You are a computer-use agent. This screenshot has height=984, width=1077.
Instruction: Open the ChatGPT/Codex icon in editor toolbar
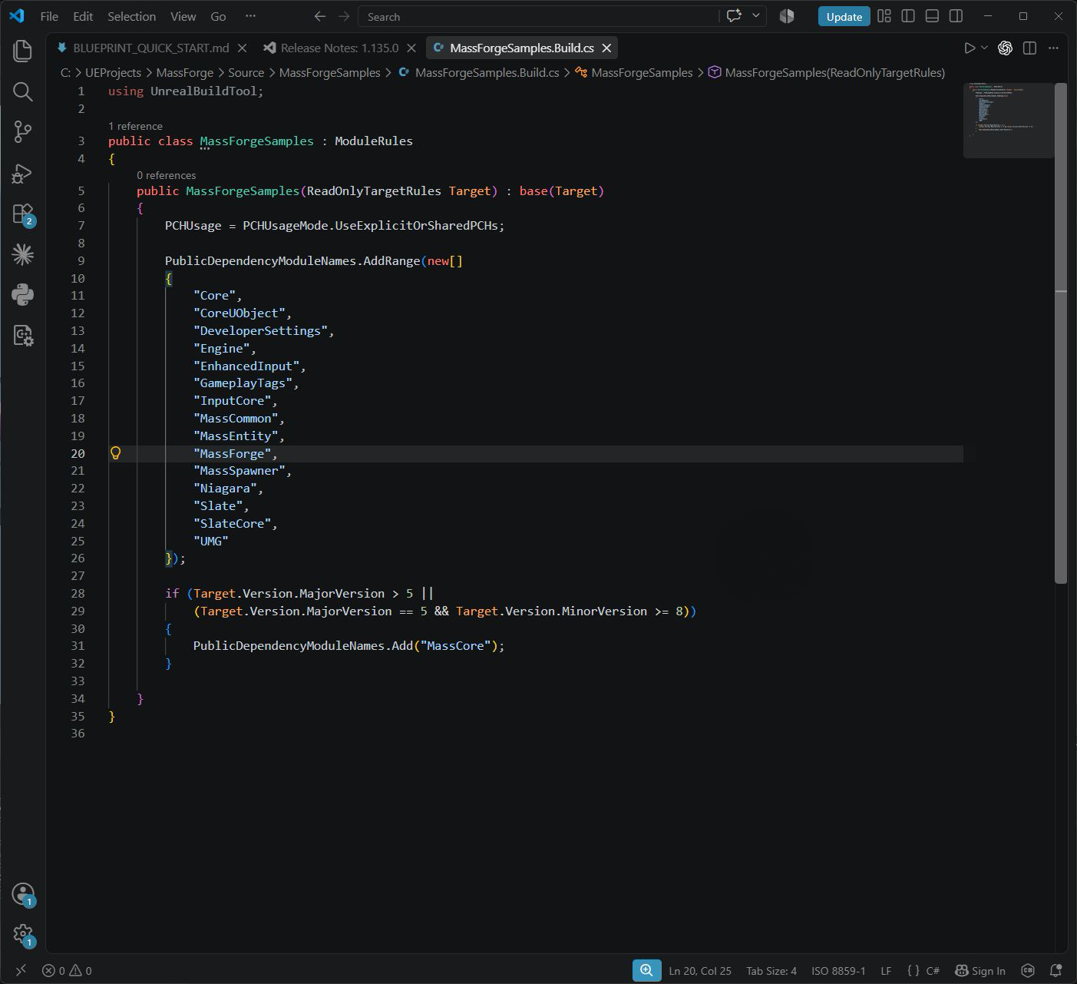pyautogui.click(x=1005, y=48)
